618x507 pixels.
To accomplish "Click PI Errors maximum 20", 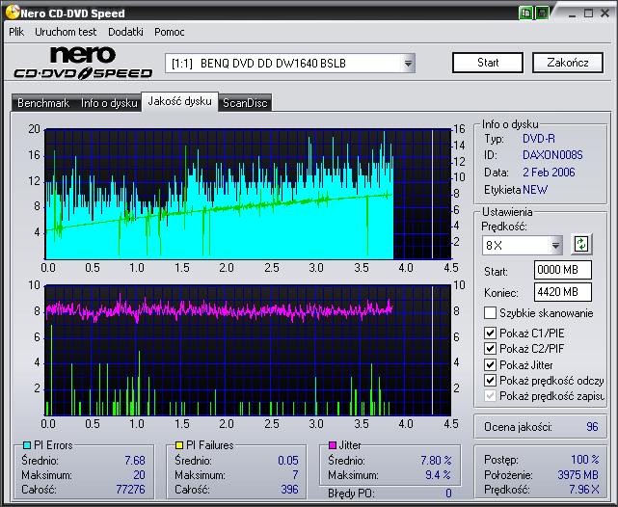I will point(139,475).
